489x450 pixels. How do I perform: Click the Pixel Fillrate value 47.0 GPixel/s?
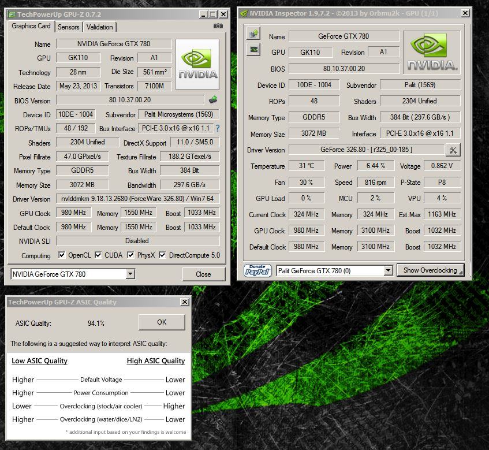(83, 157)
